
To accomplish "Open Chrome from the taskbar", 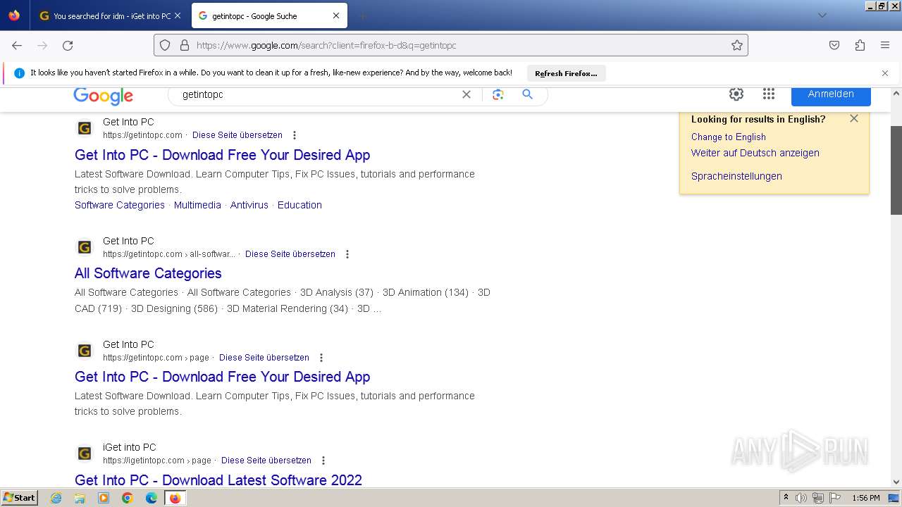I will pos(128,498).
